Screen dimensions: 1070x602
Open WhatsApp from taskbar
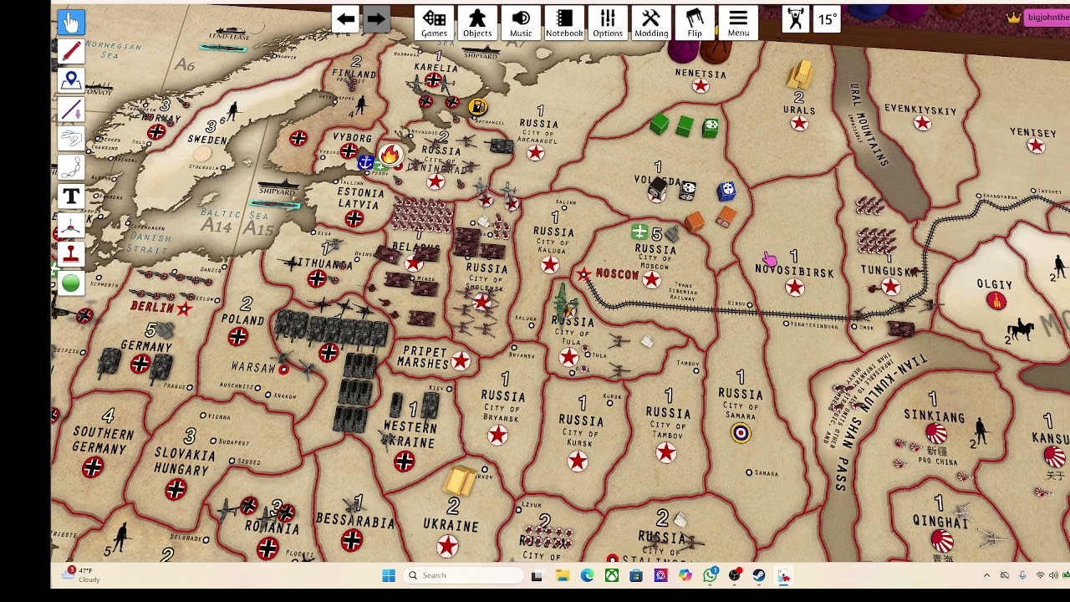point(710,575)
